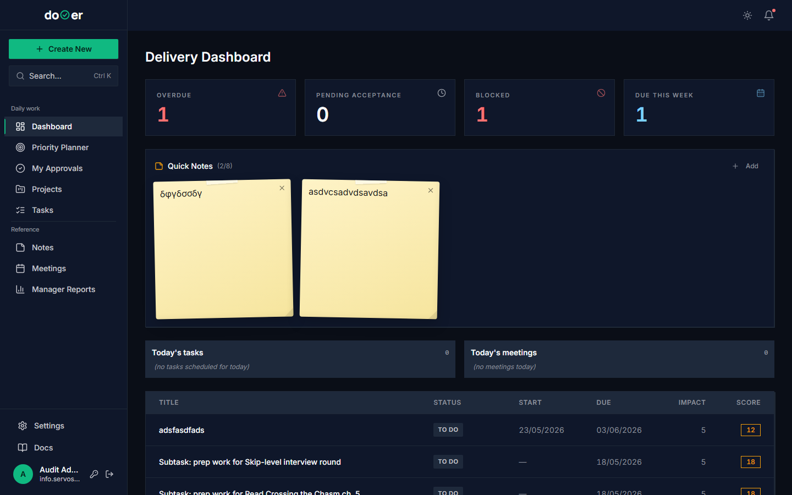The image size is (792, 495).
Task: Go to My Approvals
Action: pyautogui.click(x=64, y=168)
